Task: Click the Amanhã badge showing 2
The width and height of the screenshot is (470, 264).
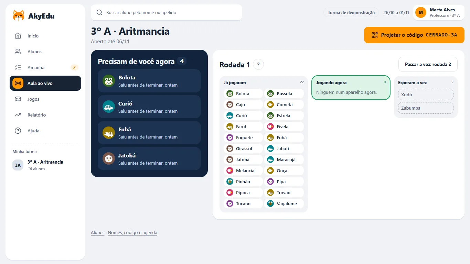Action: click(75, 67)
